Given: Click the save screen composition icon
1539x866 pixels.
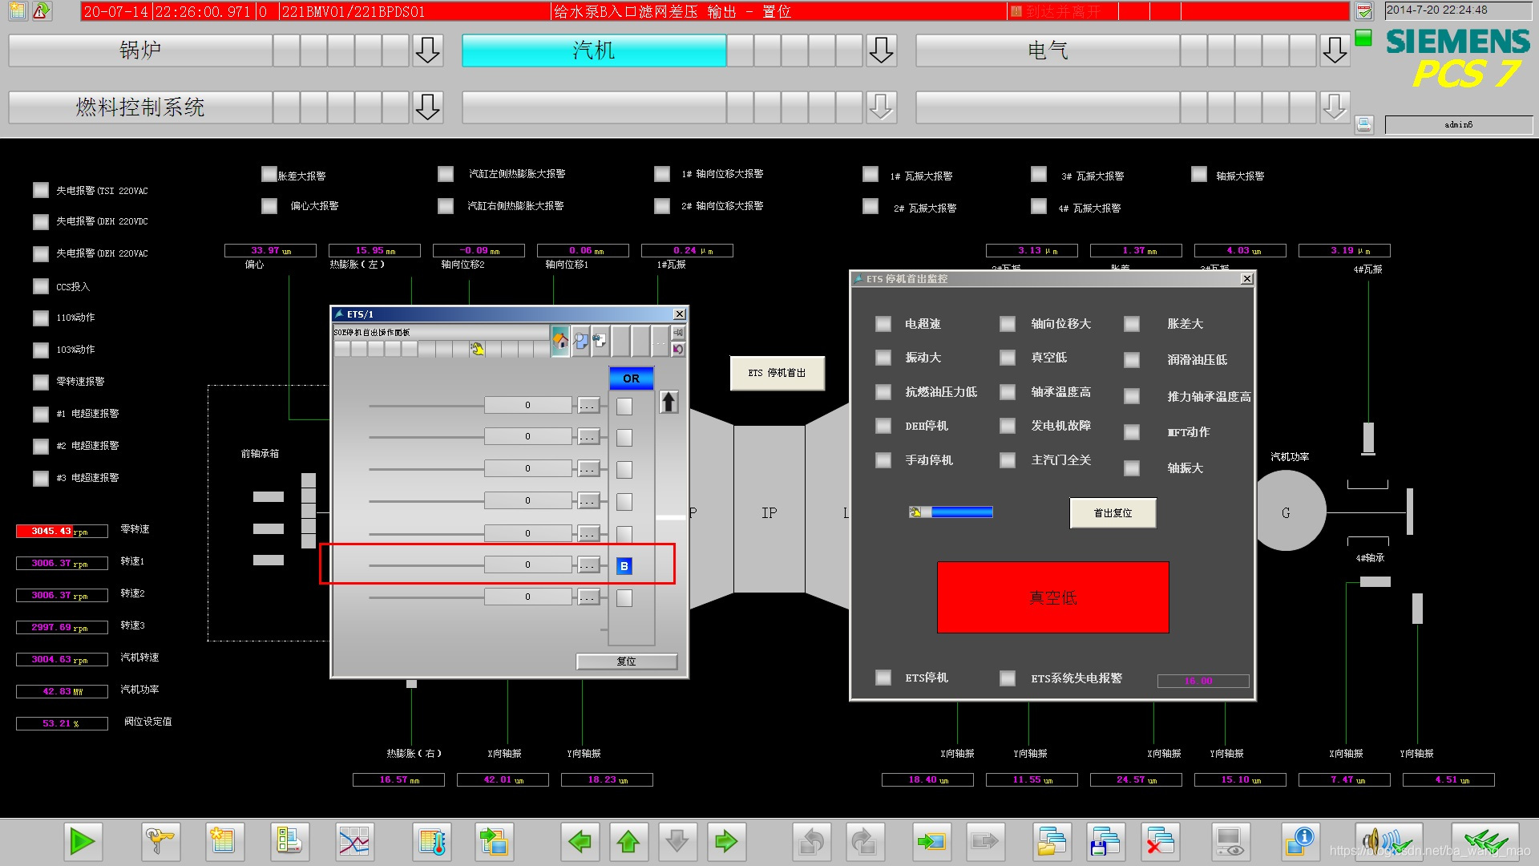Looking at the screenshot, I should pos(1105,841).
